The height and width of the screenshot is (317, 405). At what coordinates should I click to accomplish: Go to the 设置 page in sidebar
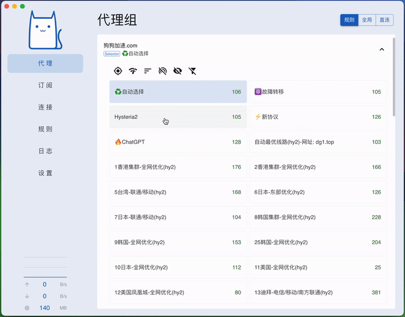[45, 173]
